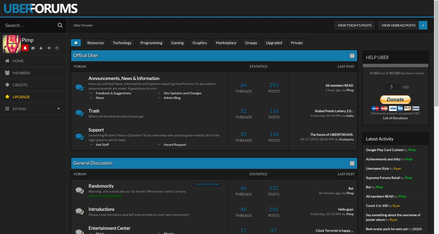Open Google Play Card Contest activity
The height and width of the screenshot is (234, 439).
pos(384,150)
